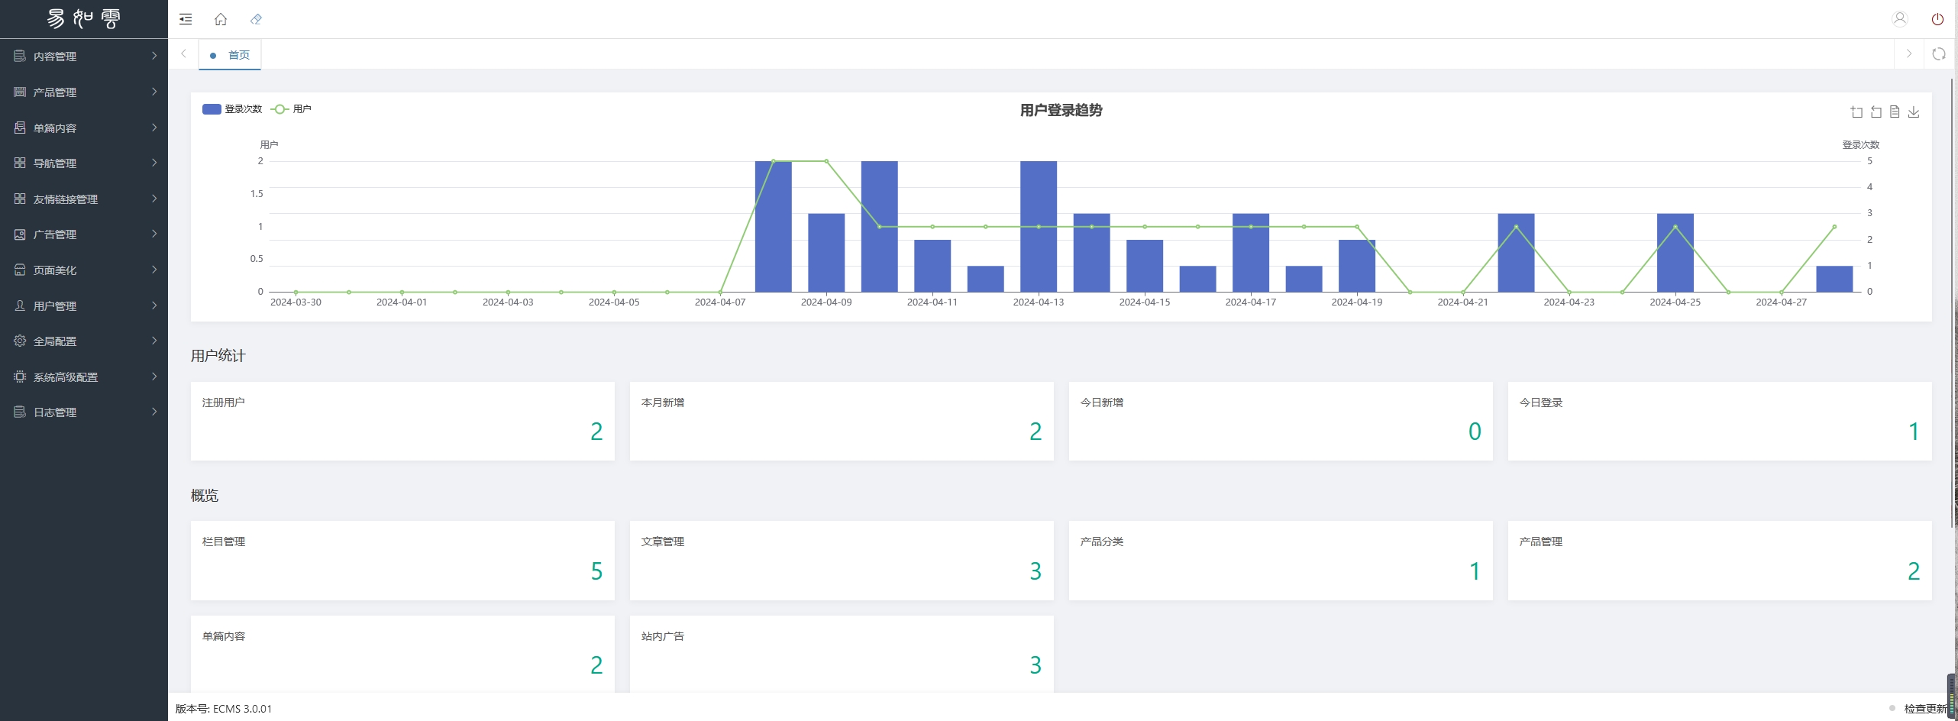The height and width of the screenshot is (721, 1958).
Task: Log out with the red power icon
Action: 1937,19
